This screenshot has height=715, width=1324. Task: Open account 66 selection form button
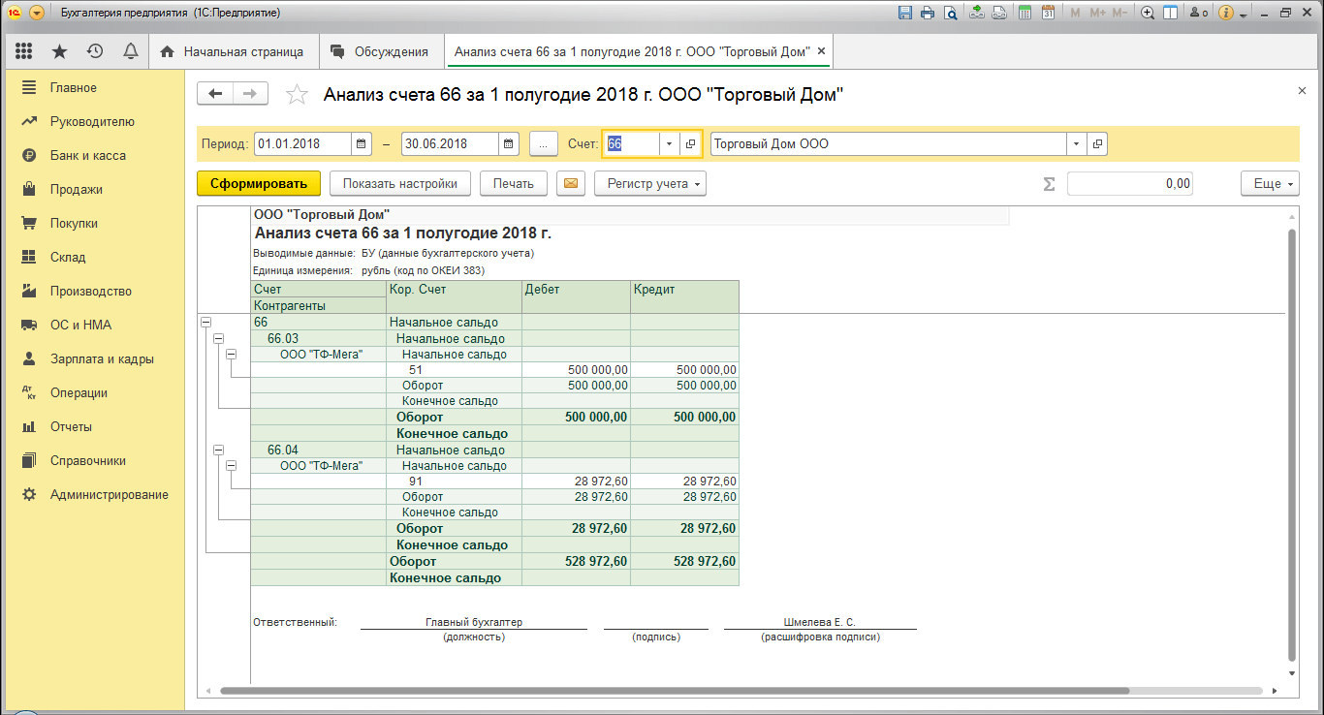[x=690, y=143]
